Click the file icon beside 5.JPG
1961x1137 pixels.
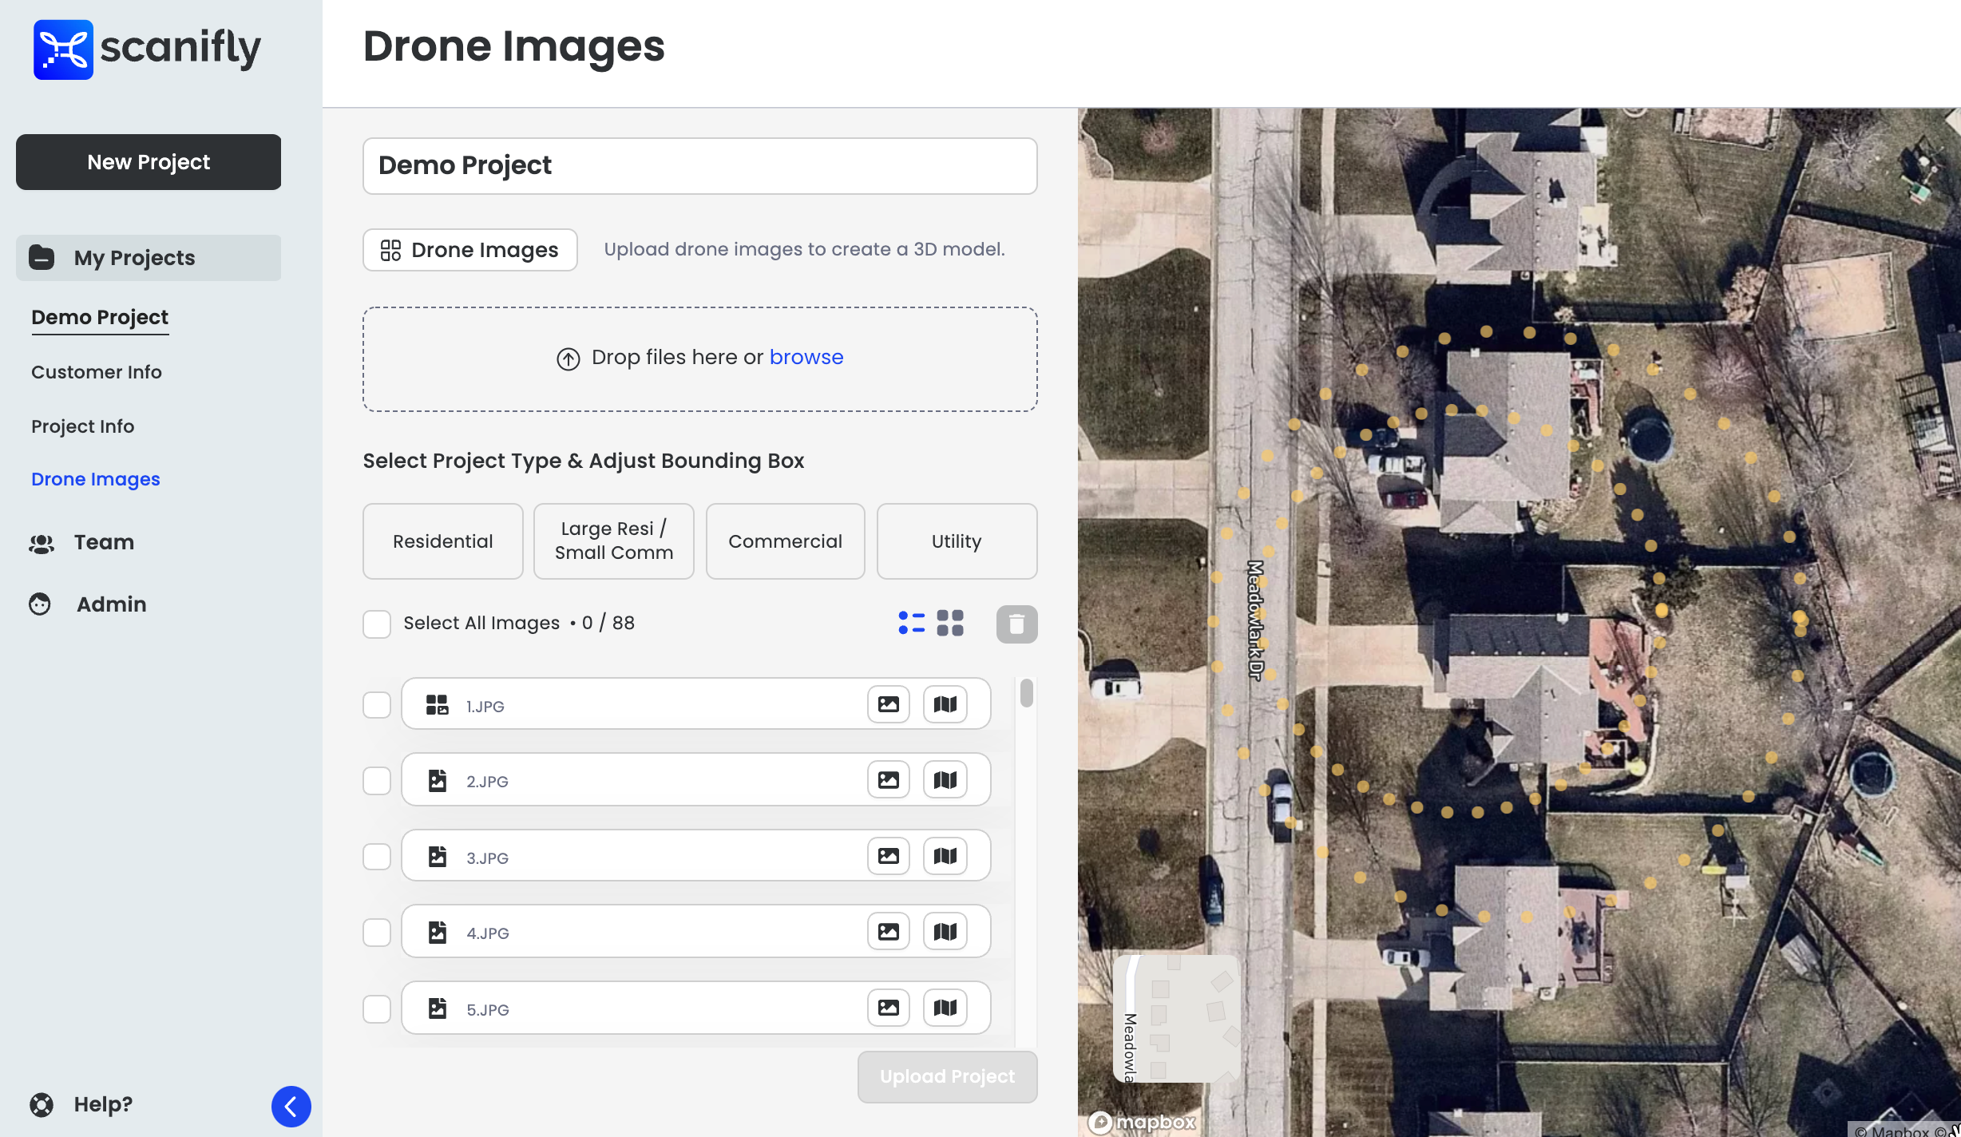[x=437, y=1008]
